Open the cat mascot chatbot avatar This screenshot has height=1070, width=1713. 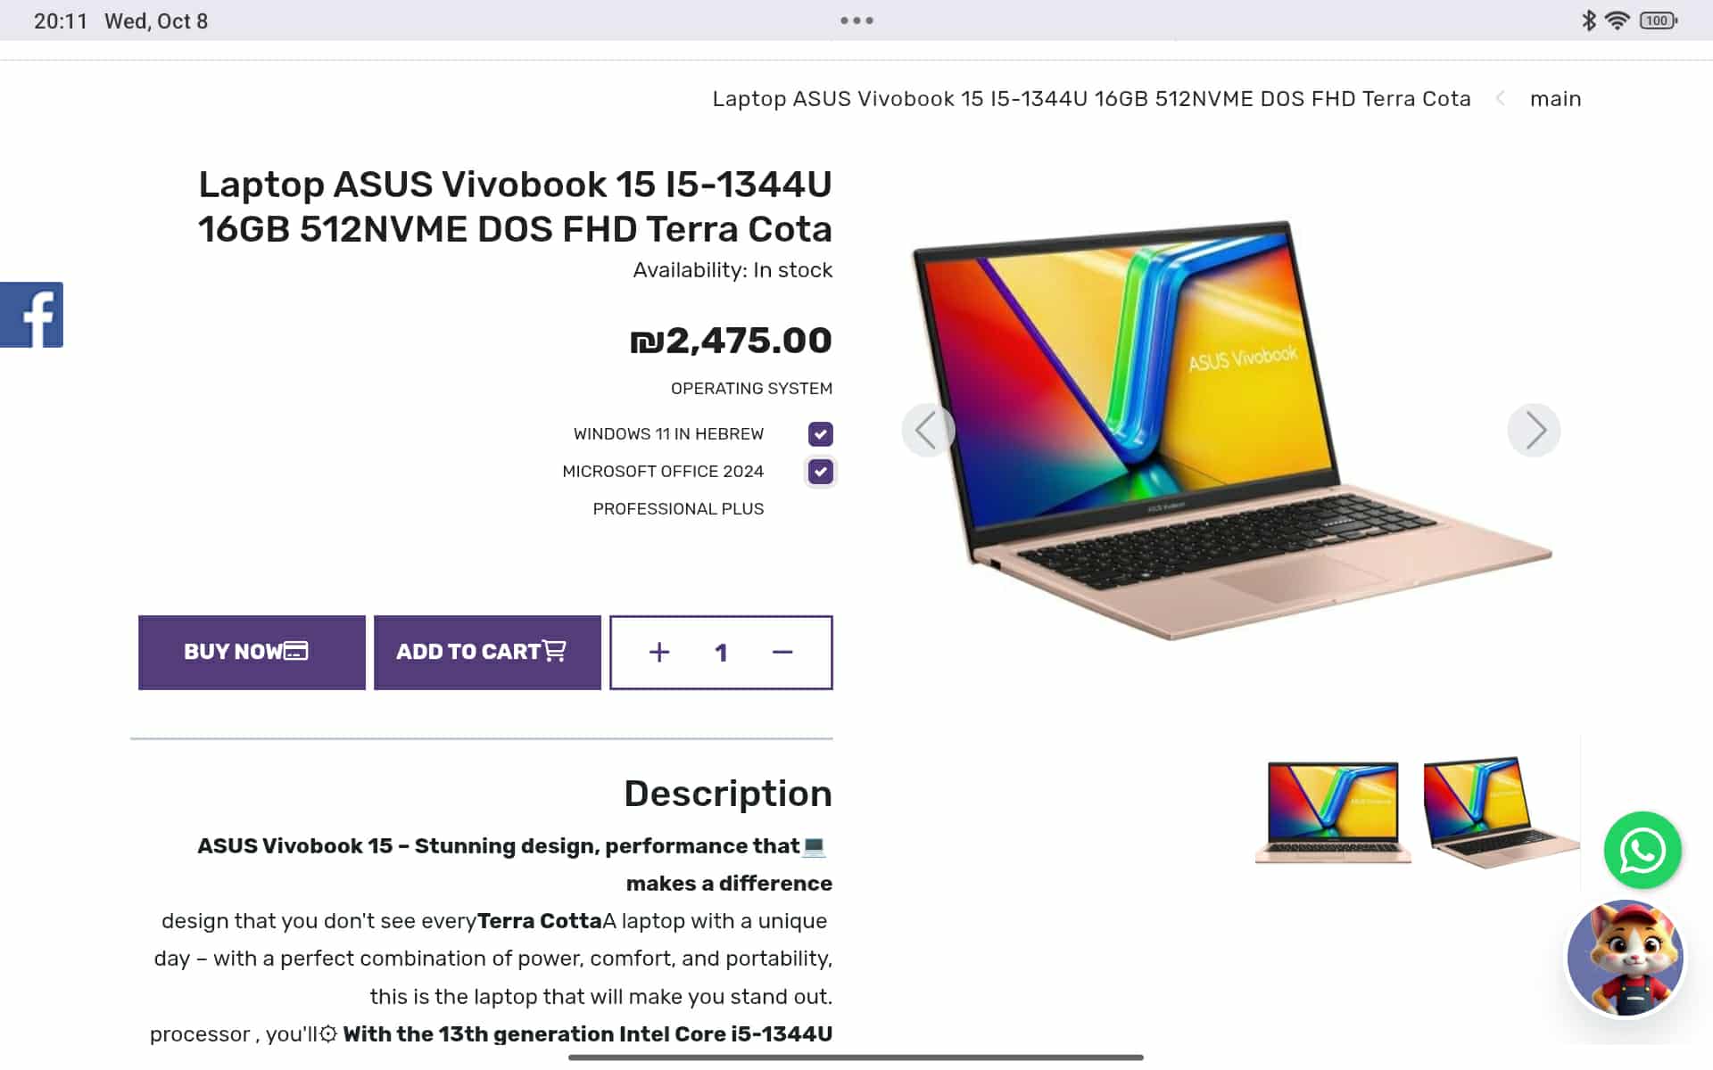click(1626, 958)
